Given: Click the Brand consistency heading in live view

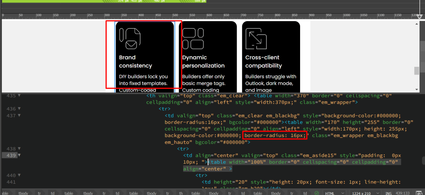Looking at the screenshot, I should tap(136, 61).
